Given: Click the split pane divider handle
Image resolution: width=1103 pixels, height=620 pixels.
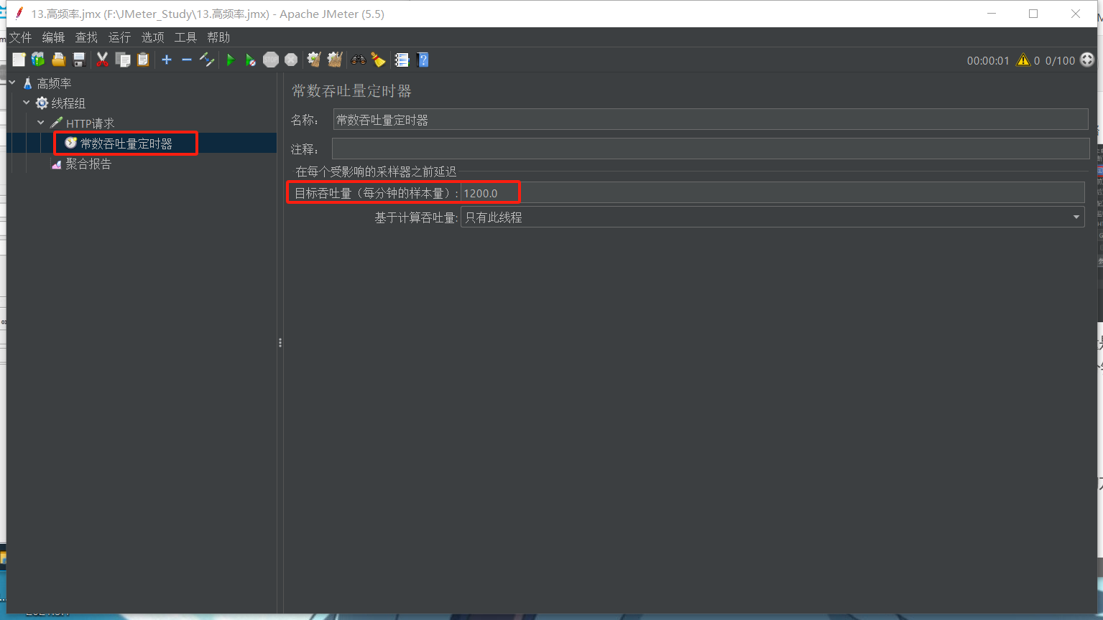Looking at the screenshot, I should click(280, 343).
